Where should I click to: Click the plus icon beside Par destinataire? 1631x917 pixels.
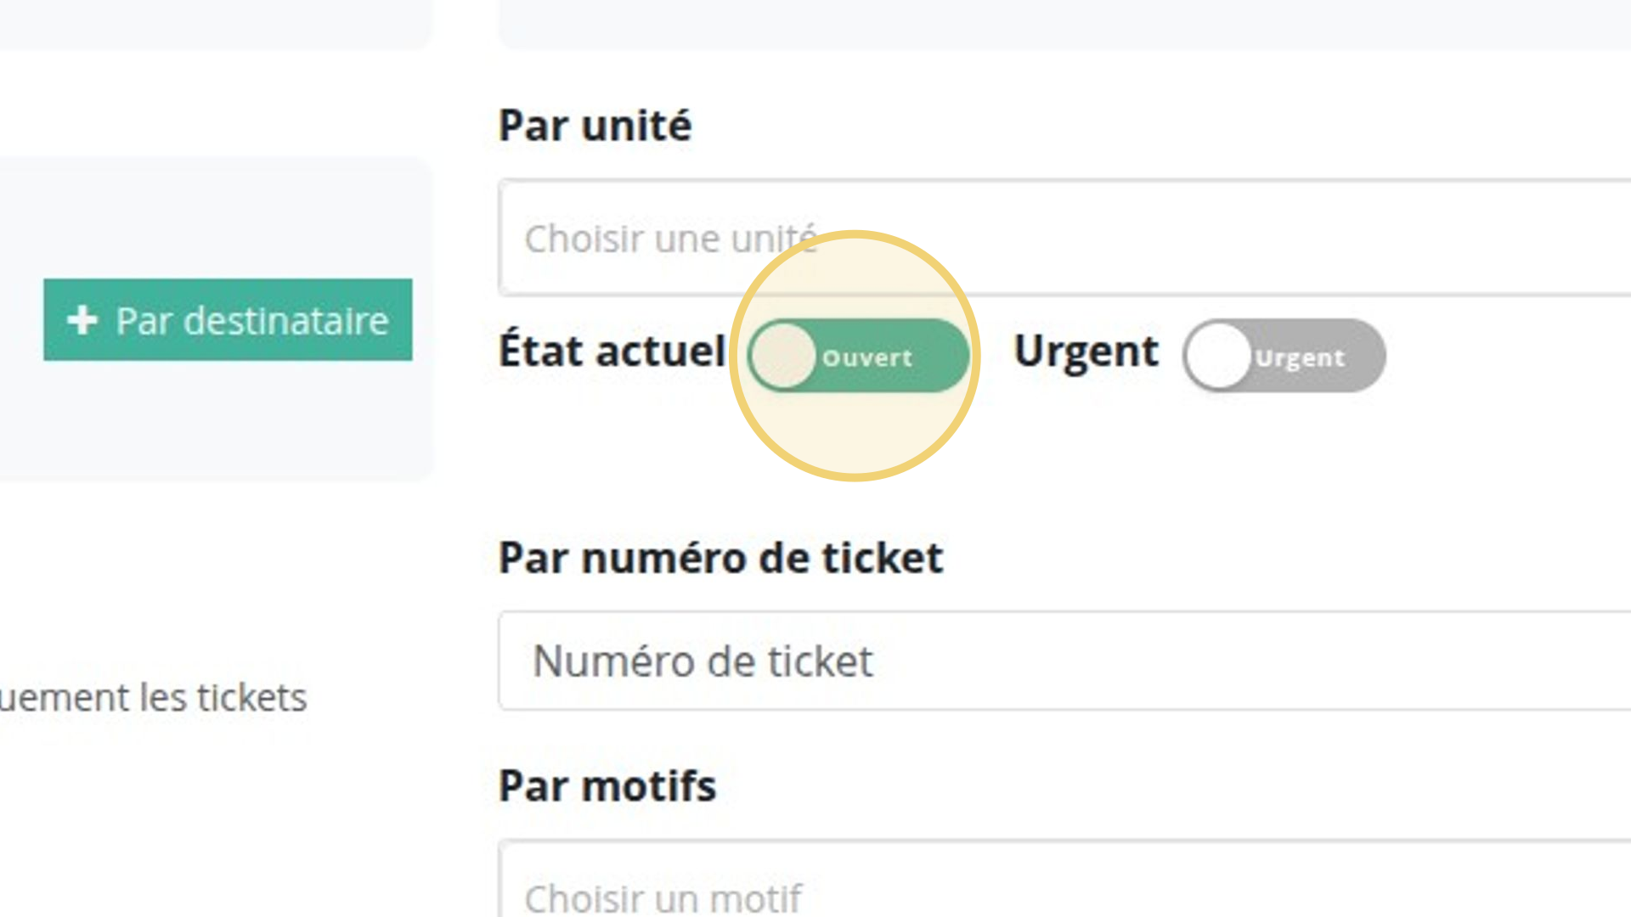pos(82,320)
